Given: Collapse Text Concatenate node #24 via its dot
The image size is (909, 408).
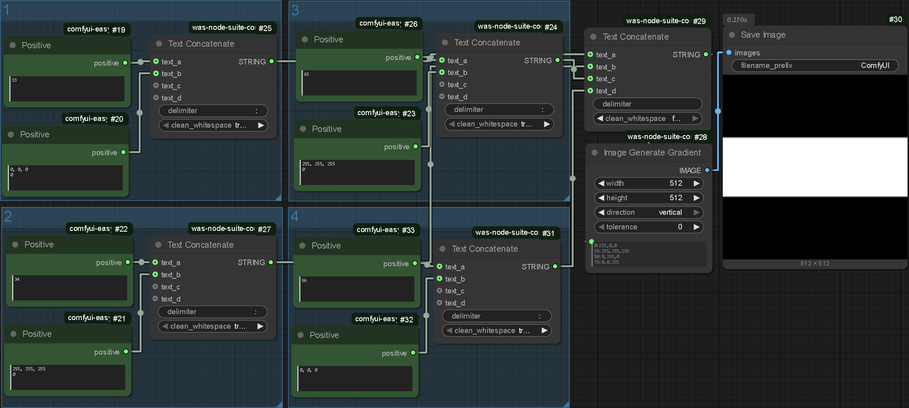Looking at the screenshot, I should click(445, 42).
